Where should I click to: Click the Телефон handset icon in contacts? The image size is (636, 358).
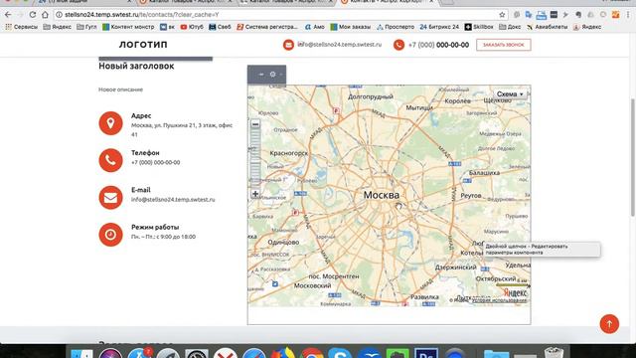coord(110,160)
